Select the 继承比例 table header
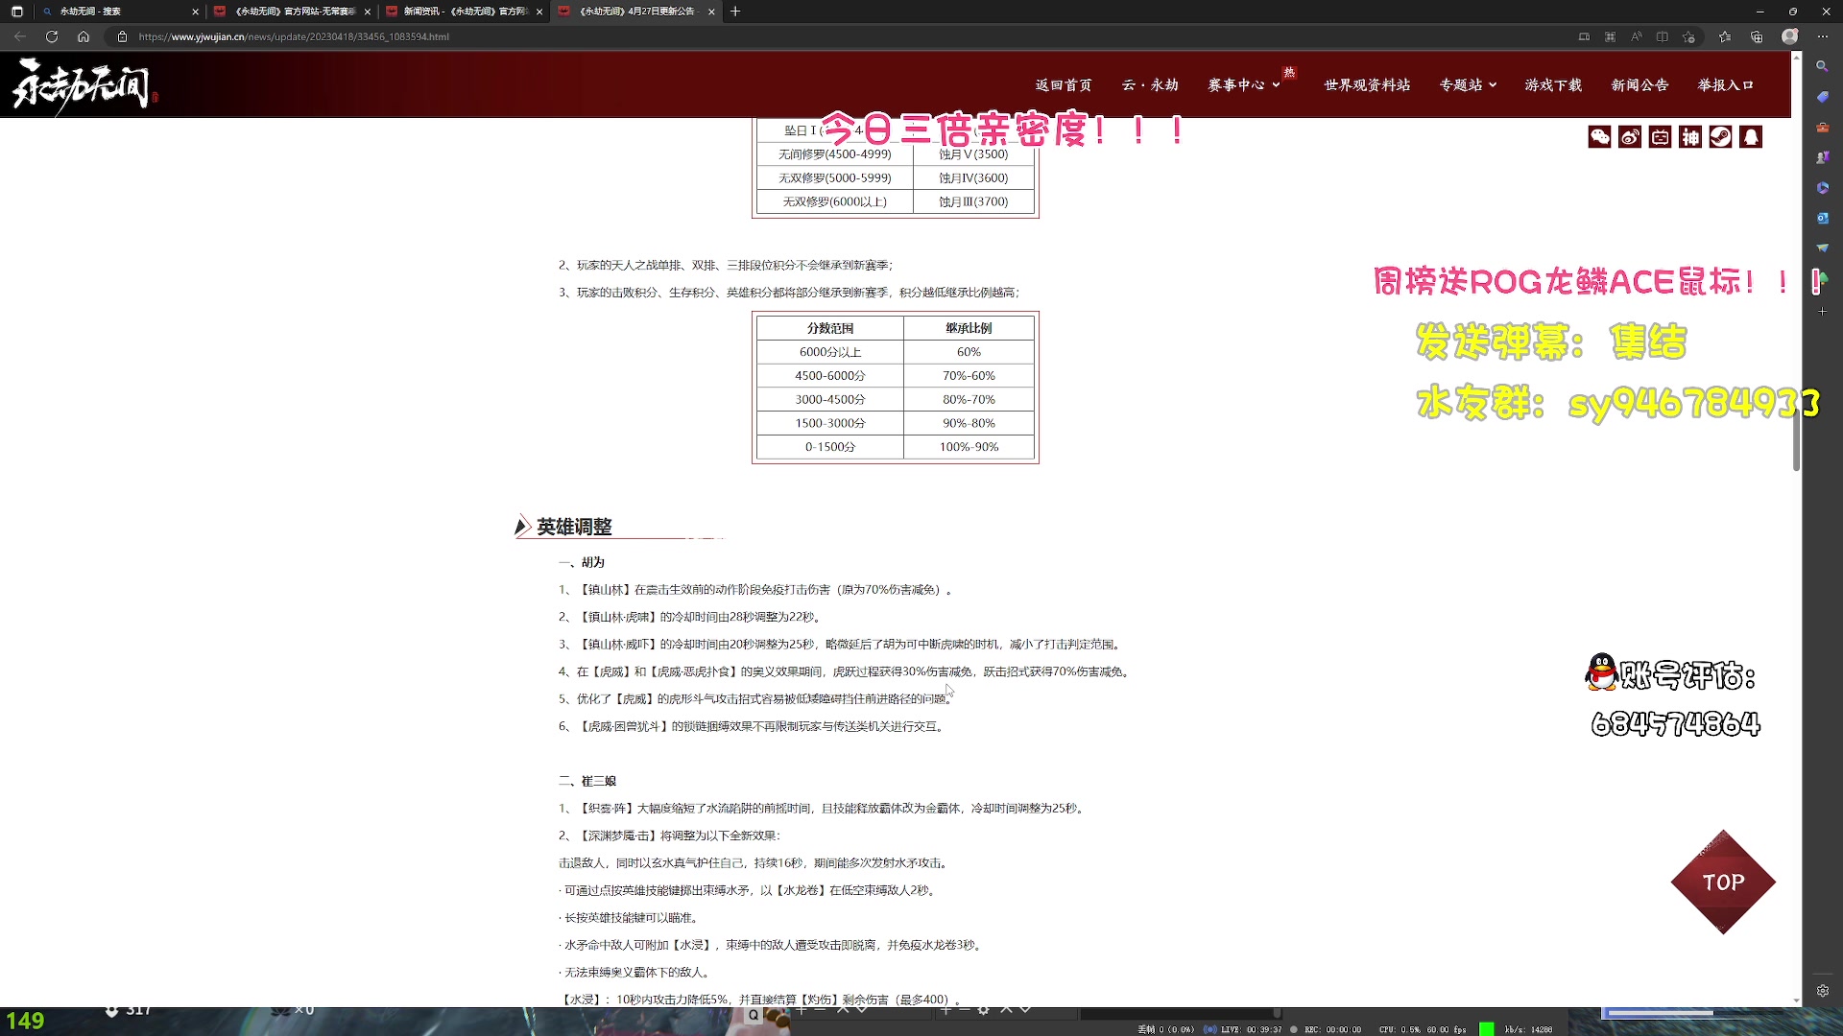Viewport: 1843px width, 1036px height. (x=969, y=328)
